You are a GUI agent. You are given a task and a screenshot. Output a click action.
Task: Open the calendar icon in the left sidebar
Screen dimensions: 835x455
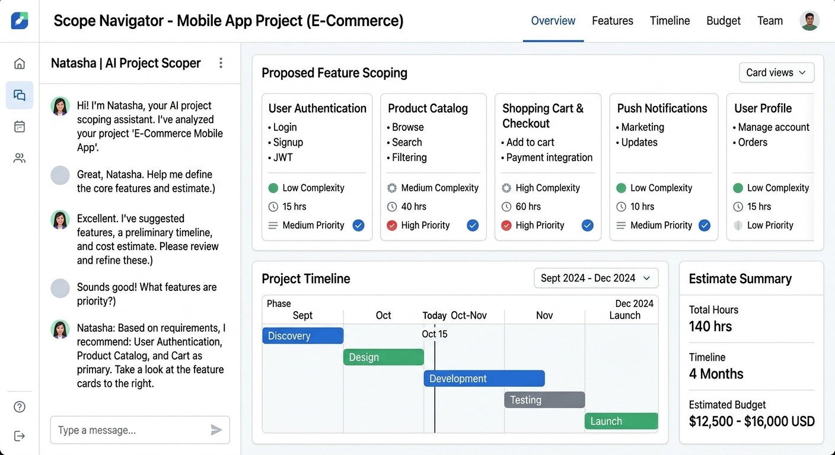point(20,126)
